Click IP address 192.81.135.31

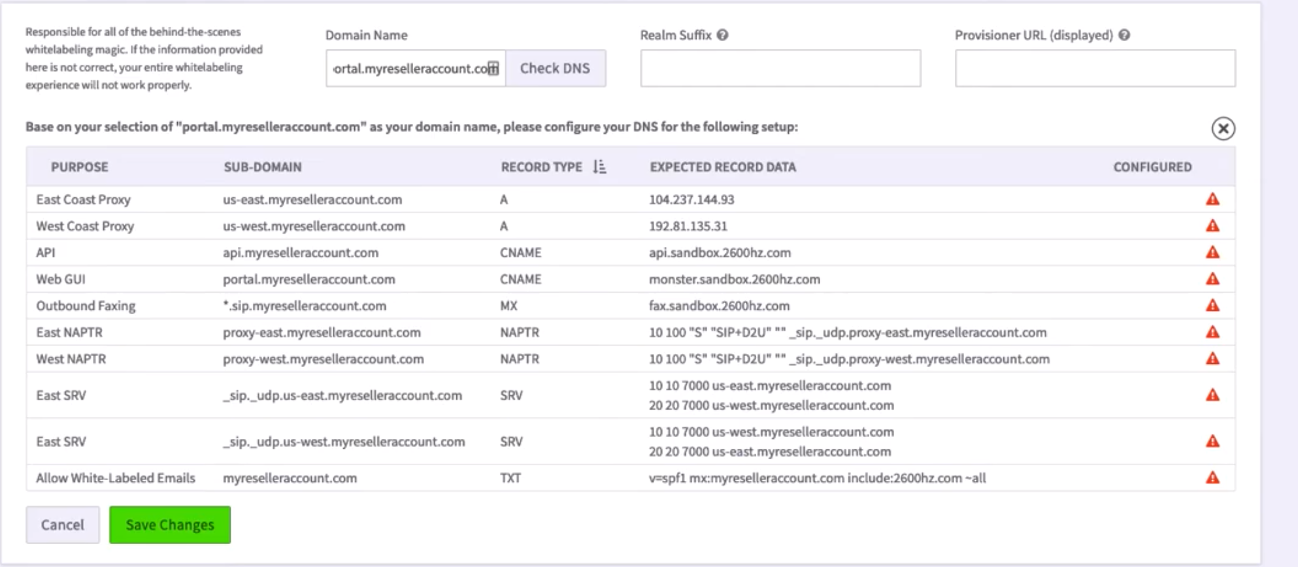[688, 226]
